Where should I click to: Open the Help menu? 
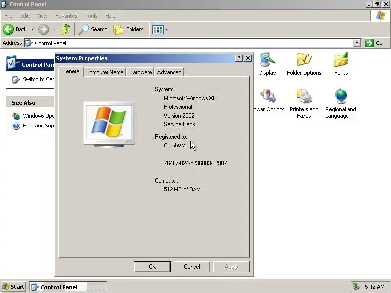[x=110, y=16]
